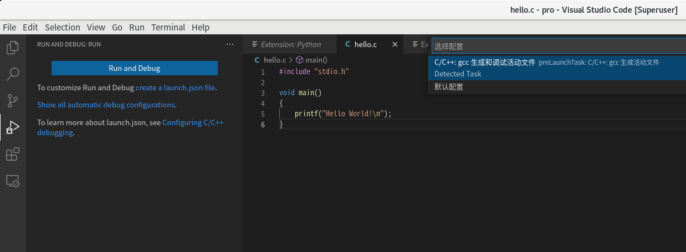Open the Terminal menu
Viewport: 686px width, 252px height.
pyautogui.click(x=168, y=27)
